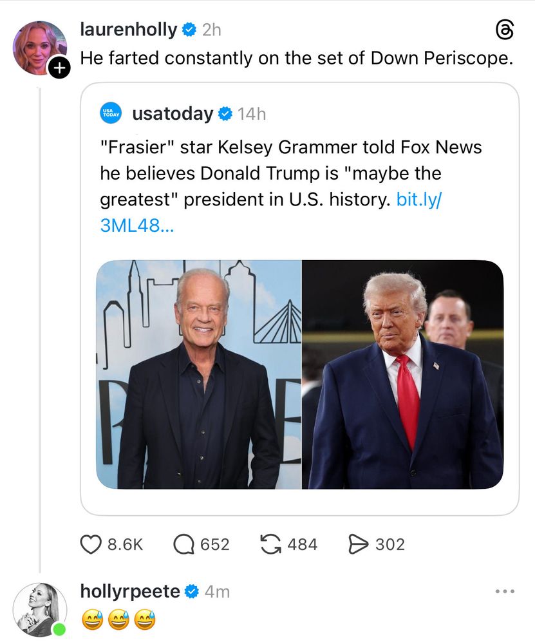Follow laurenholly via the plus badge on her avatar
Screen dimensions: 535x644
point(59,68)
